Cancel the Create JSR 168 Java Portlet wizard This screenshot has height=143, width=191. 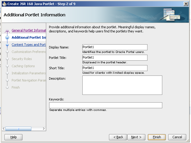pyautogui.click(x=177, y=137)
